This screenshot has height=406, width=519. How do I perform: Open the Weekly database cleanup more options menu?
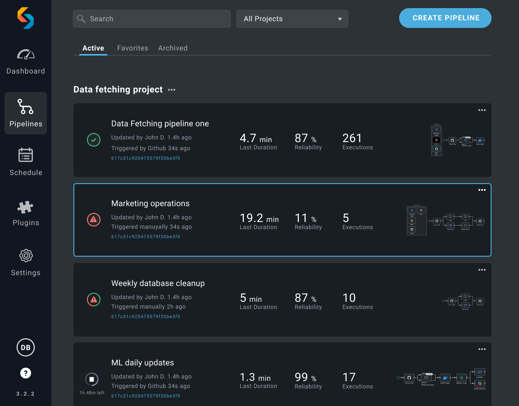(482, 270)
